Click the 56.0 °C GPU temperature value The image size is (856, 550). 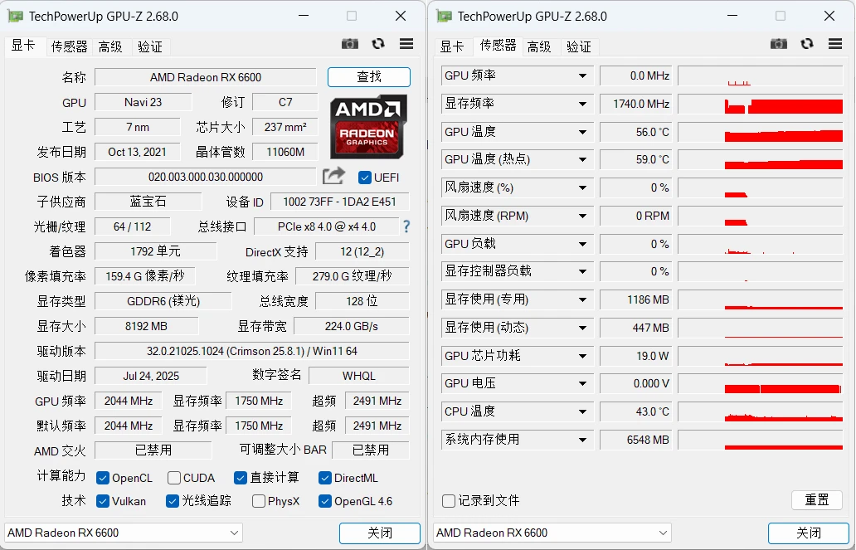(x=636, y=132)
